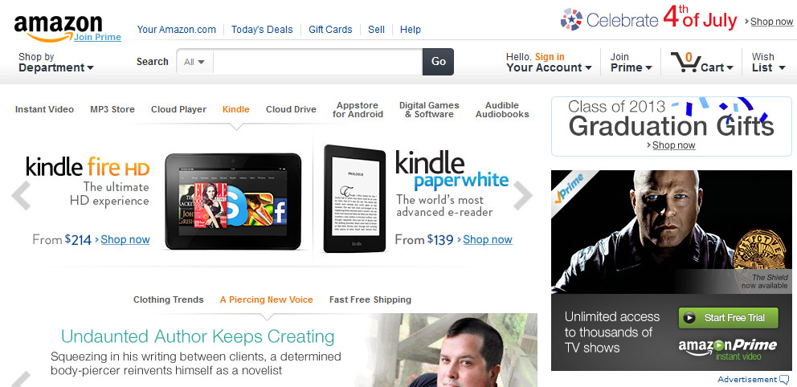Image resolution: width=797 pixels, height=387 pixels.
Task: Click play icon on Start Free Trial
Action: coord(689,318)
